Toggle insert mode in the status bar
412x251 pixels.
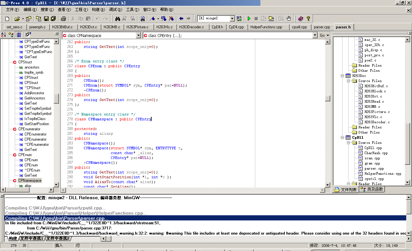point(64,245)
